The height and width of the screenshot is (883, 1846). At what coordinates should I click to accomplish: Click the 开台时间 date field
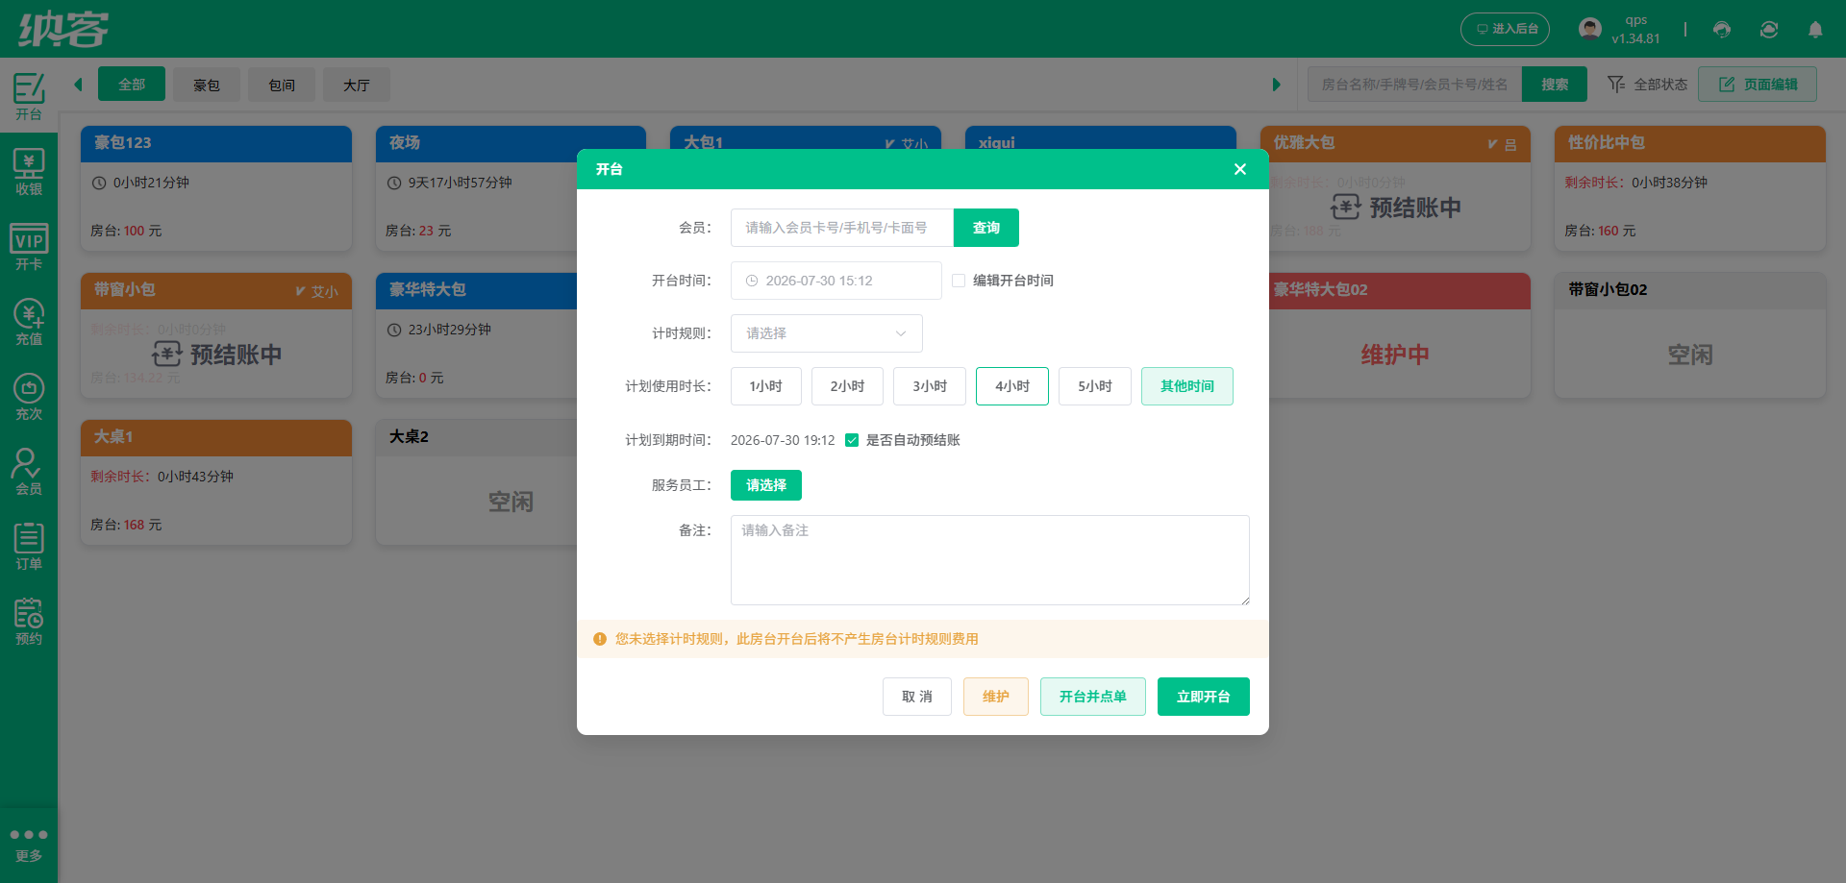[836, 281]
